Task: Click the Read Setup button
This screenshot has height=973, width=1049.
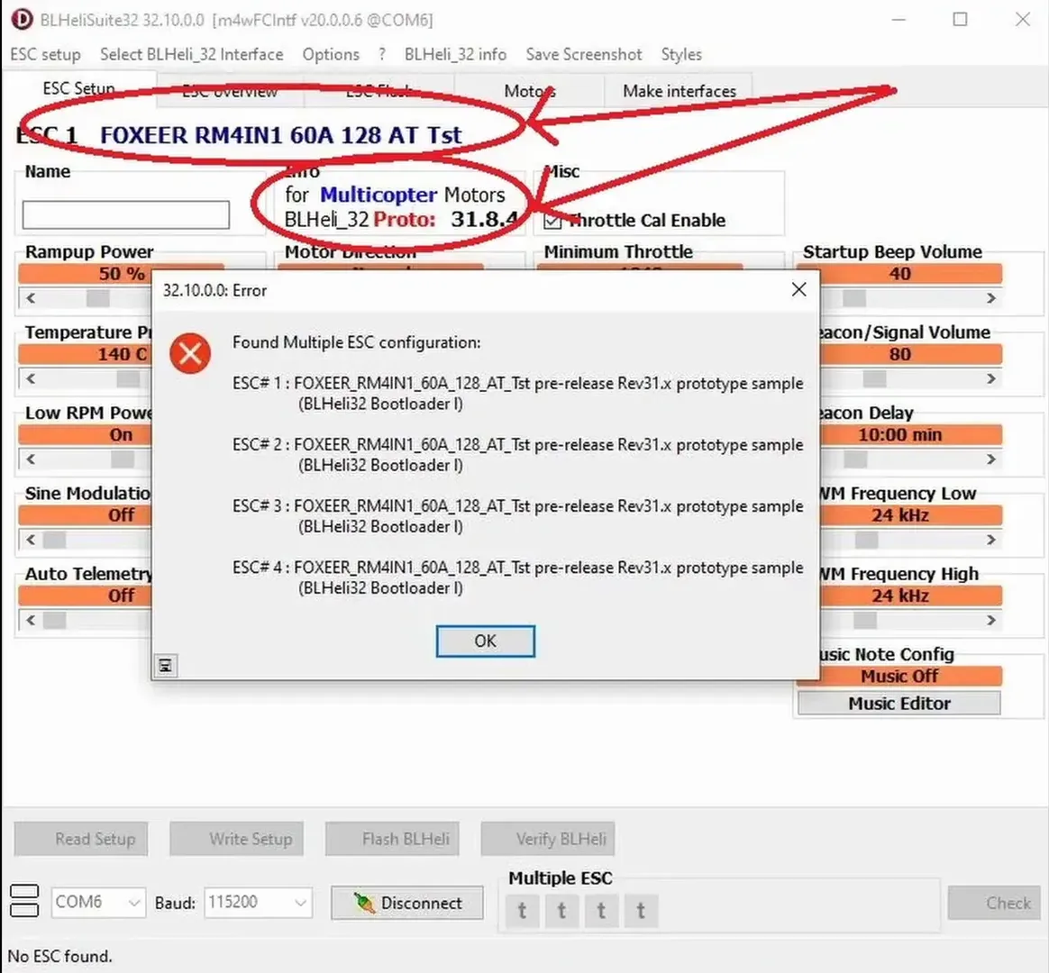Action: 81,839
